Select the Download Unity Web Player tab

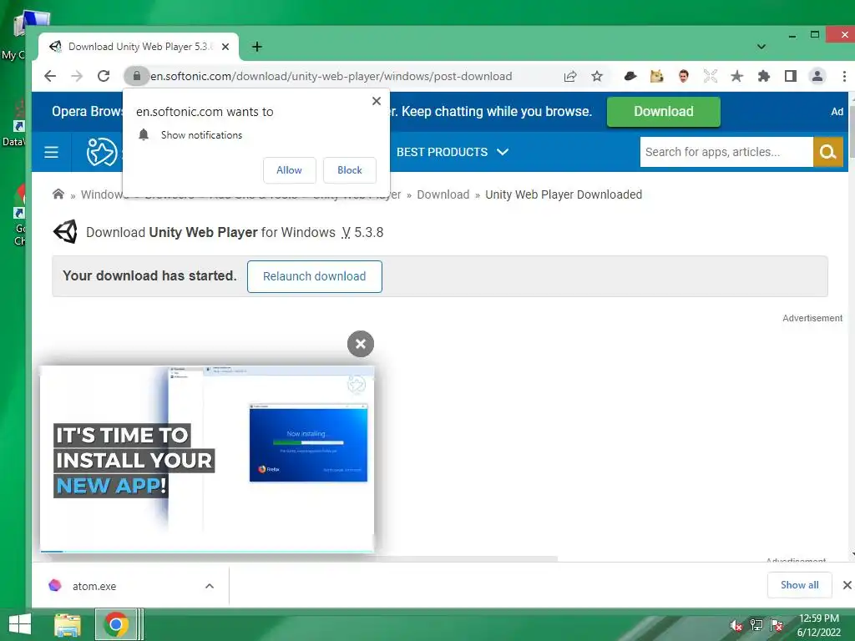pos(139,47)
